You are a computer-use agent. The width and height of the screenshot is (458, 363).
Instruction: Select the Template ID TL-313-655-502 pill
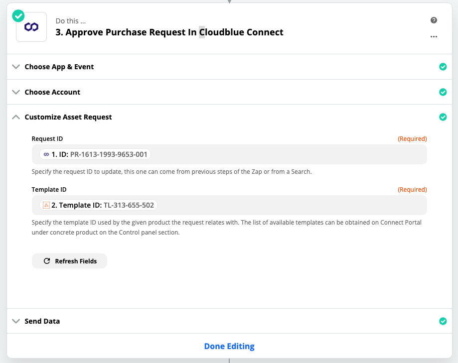click(x=99, y=205)
